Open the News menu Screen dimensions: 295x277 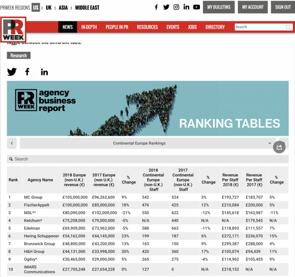coord(68,27)
